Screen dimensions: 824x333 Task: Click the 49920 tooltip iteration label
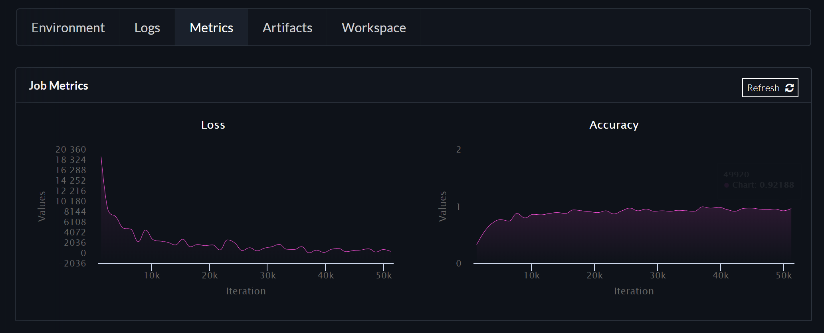[x=736, y=174]
